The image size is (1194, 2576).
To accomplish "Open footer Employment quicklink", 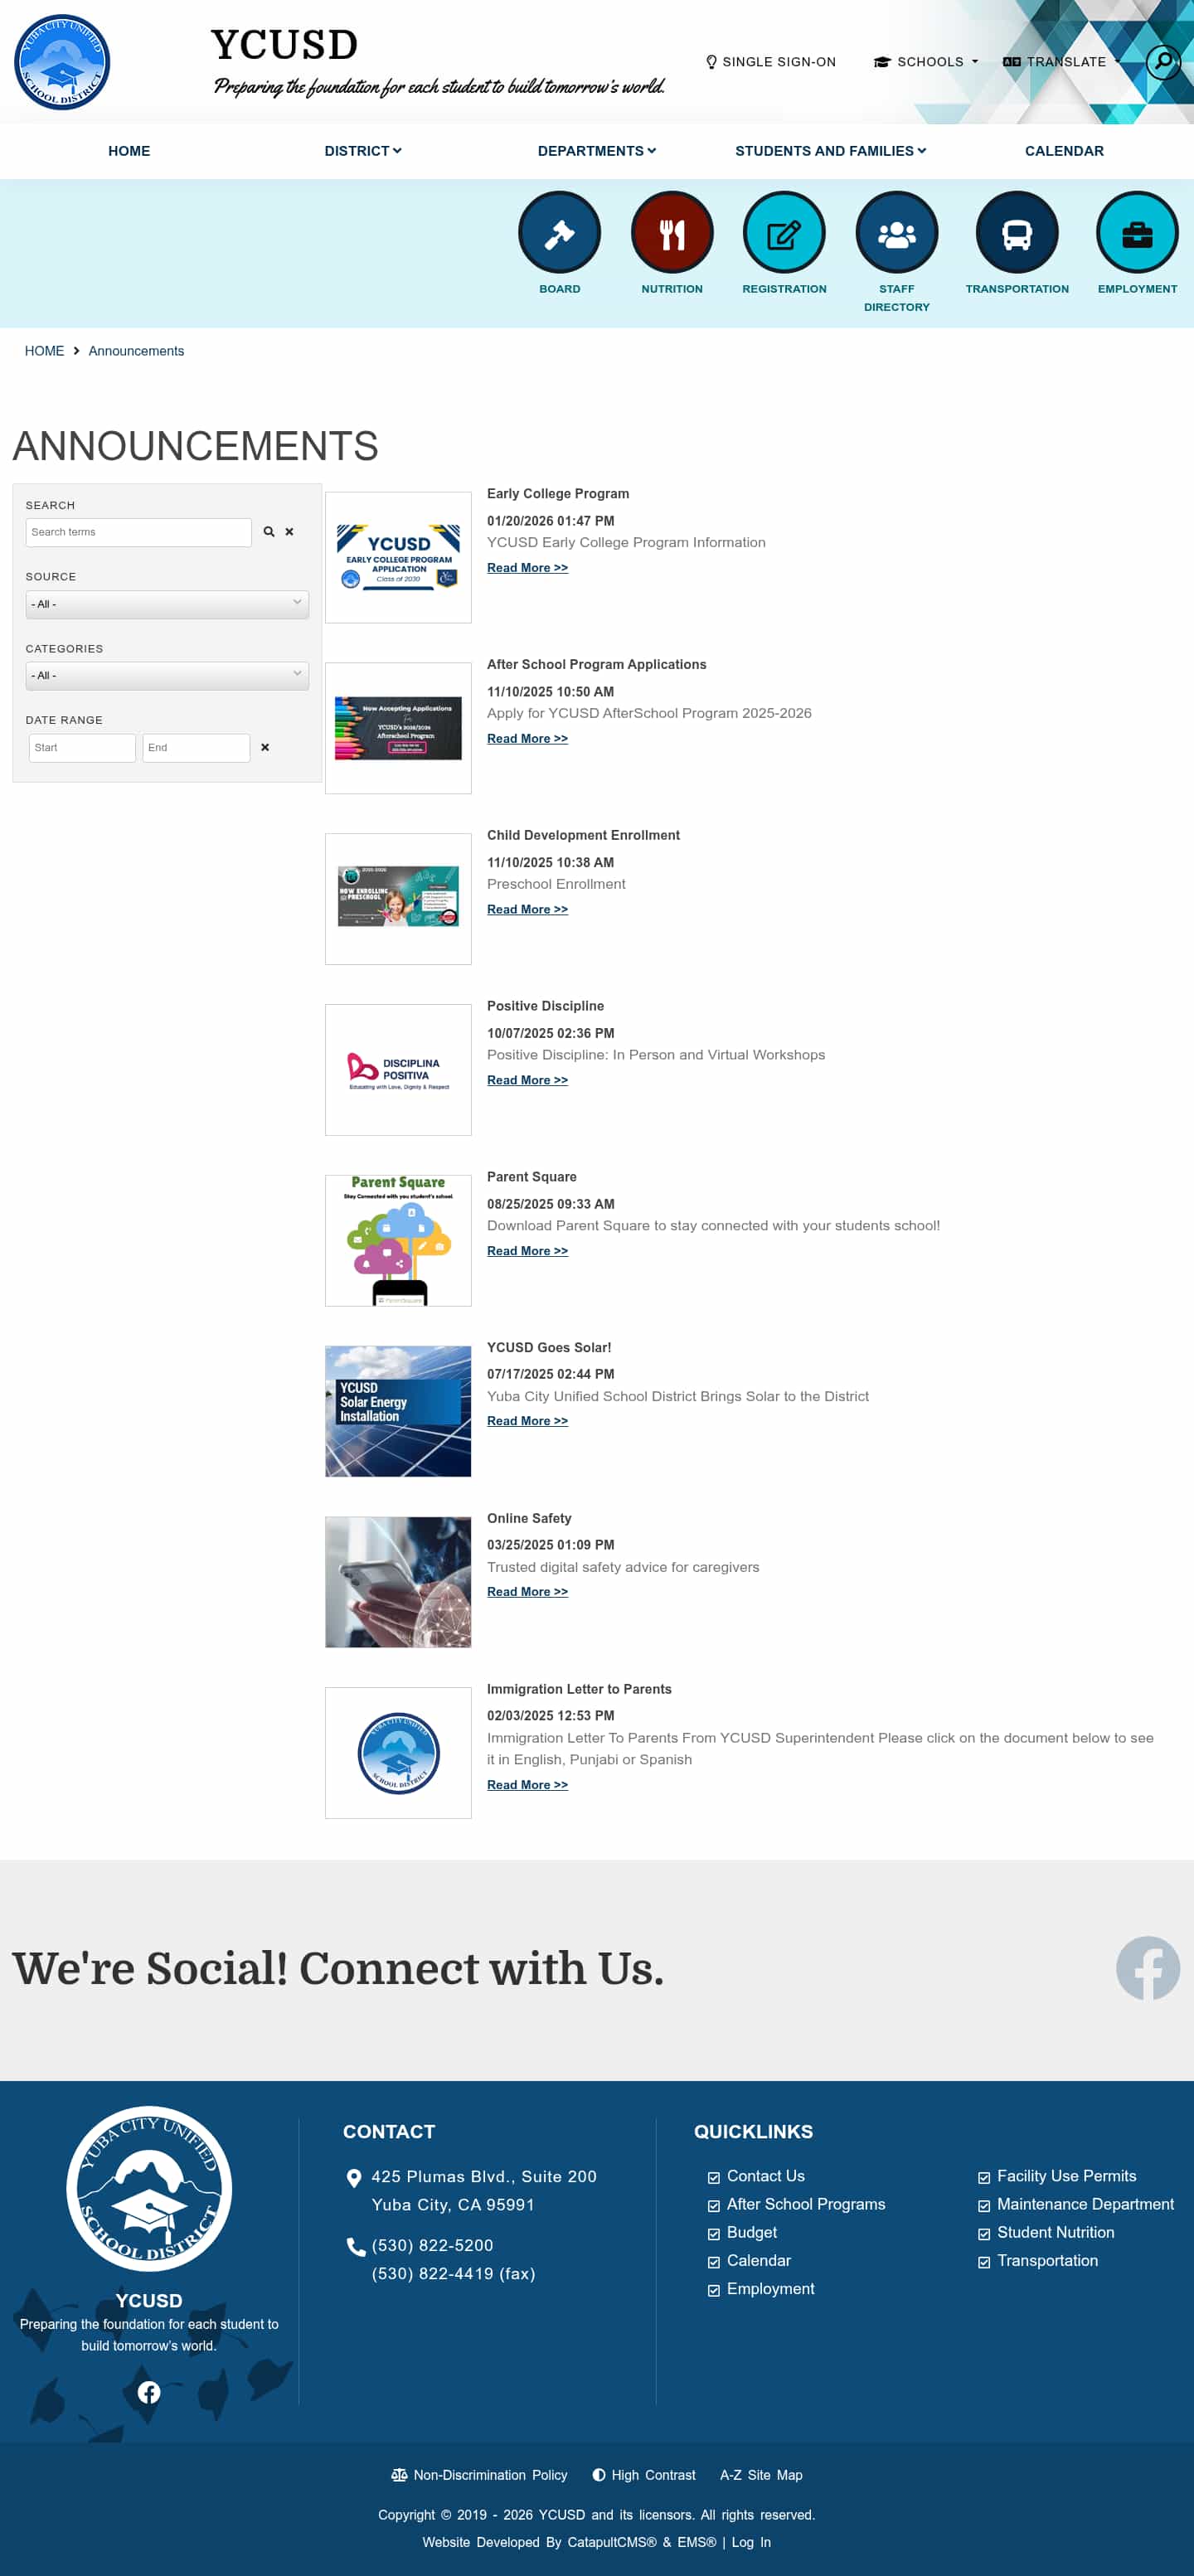I will pyautogui.click(x=770, y=2289).
